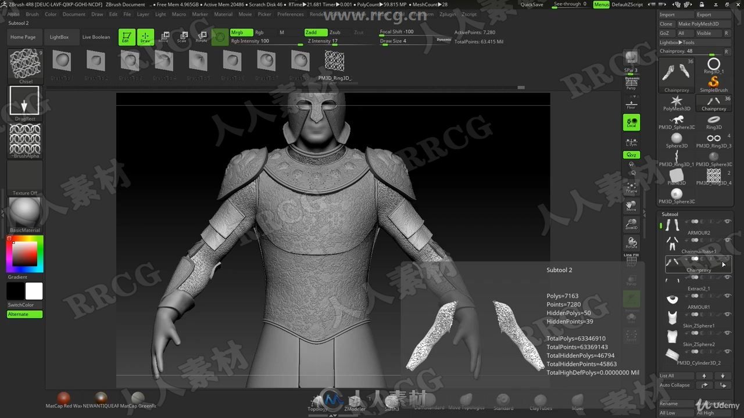Click QuickSave button
744x418 pixels.
click(x=532, y=5)
